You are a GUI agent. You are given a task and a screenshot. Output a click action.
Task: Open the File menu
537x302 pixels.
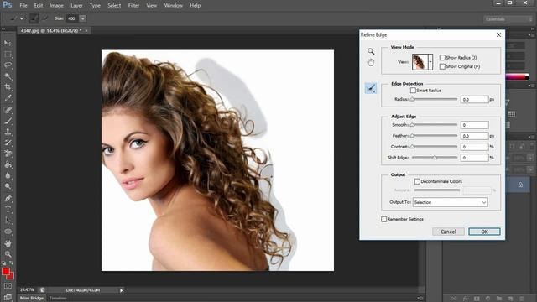pyautogui.click(x=23, y=6)
